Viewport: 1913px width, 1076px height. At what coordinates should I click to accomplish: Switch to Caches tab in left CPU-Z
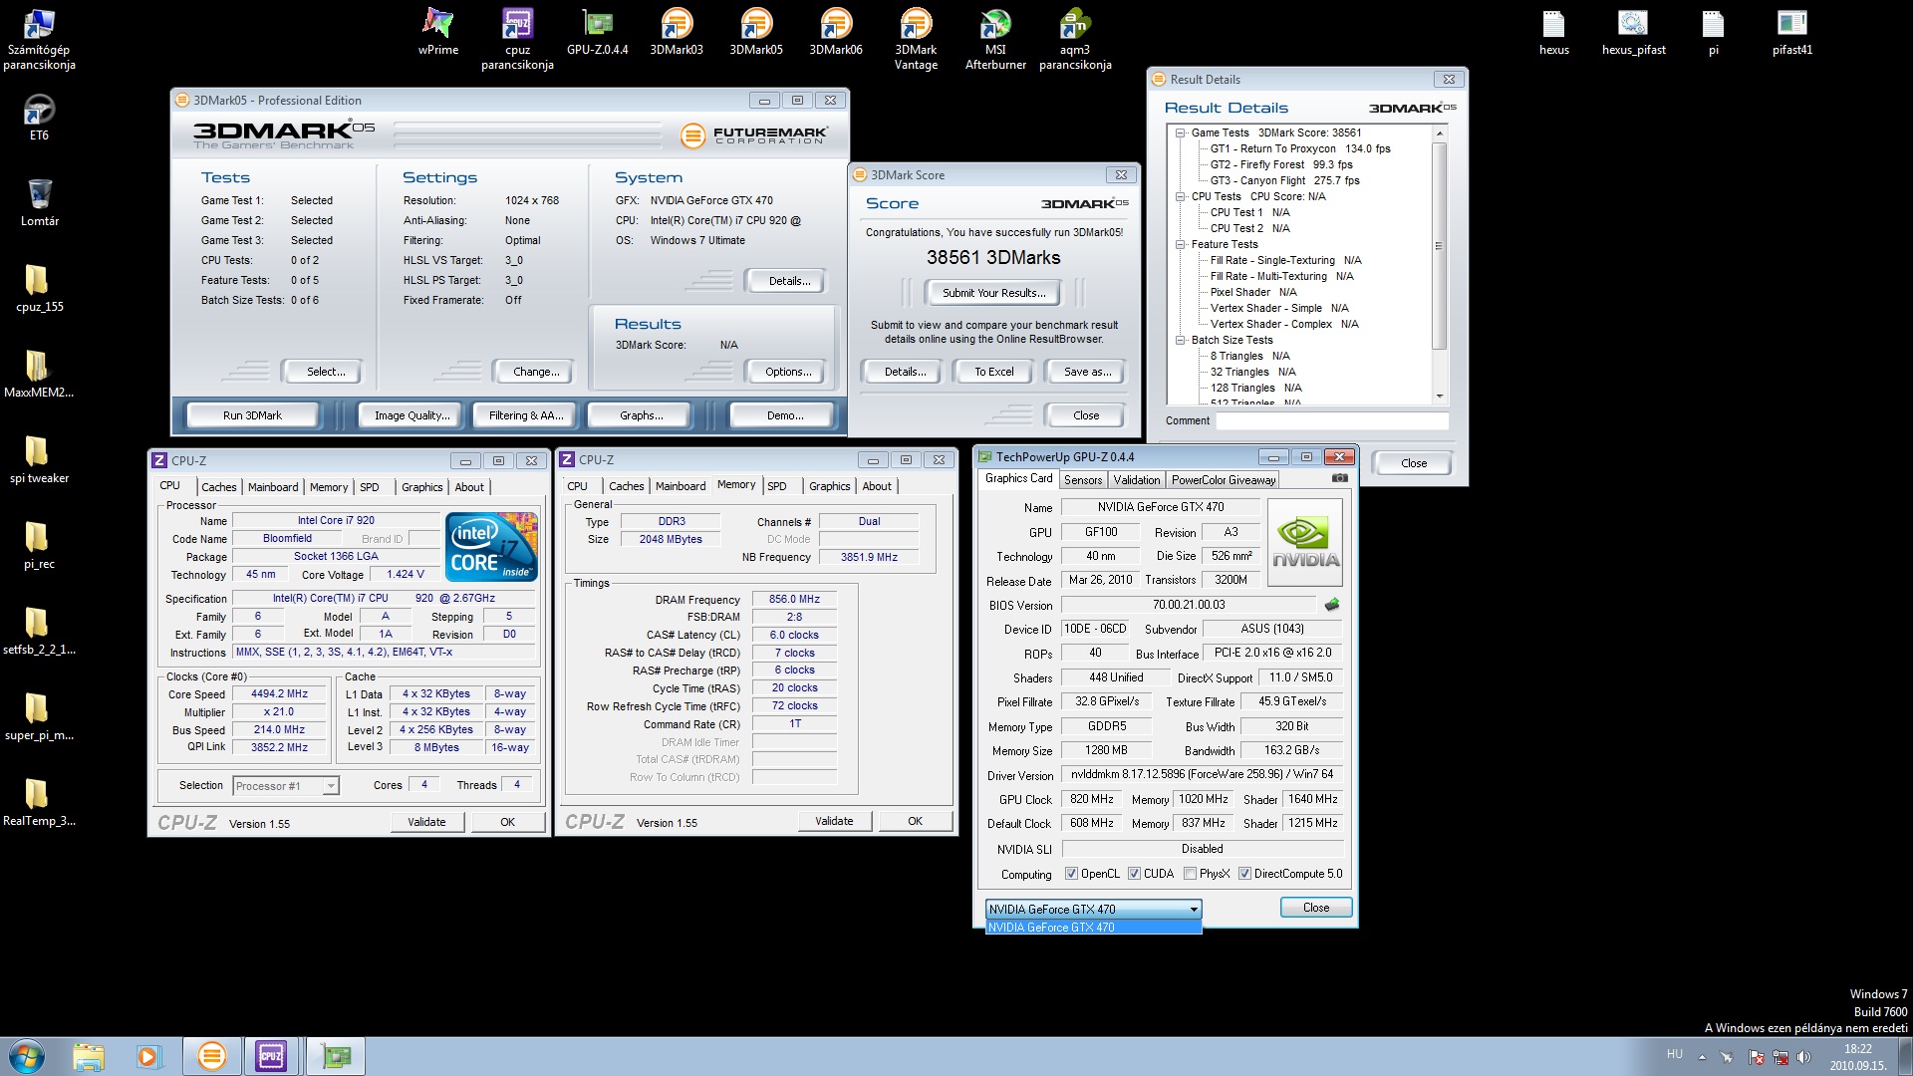218,487
